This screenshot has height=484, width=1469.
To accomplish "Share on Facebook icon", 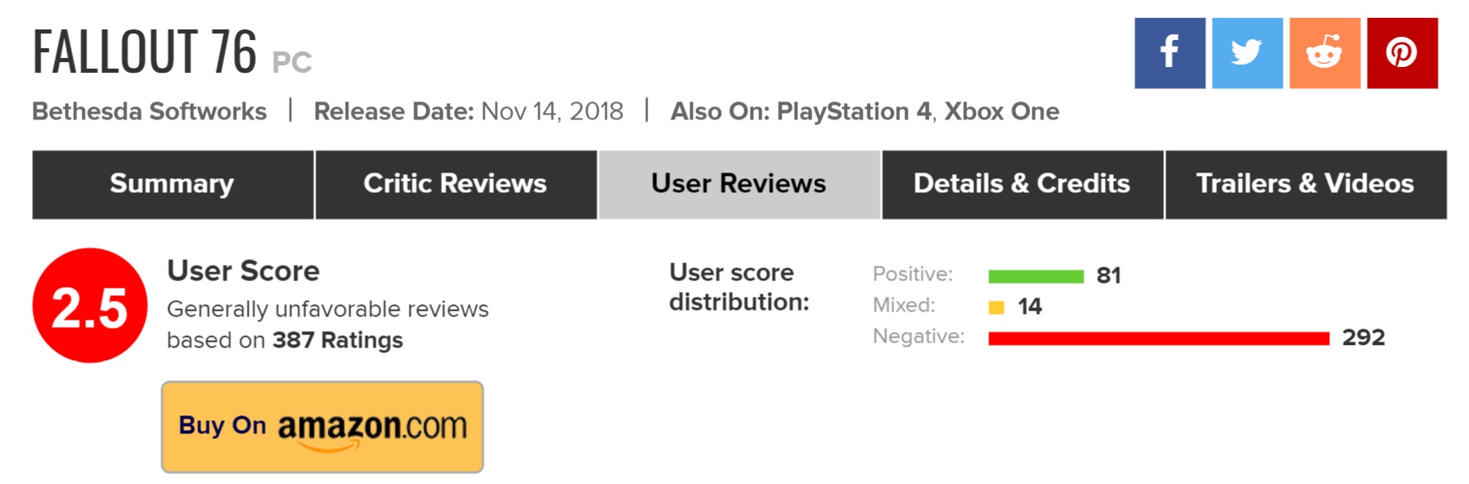I will point(1169,53).
